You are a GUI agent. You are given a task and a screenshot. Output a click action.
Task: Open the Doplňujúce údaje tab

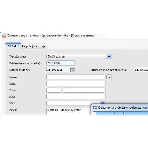click(x=34, y=46)
